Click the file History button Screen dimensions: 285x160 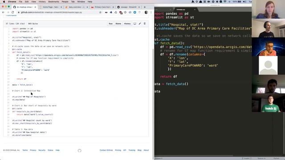point(127,24)
